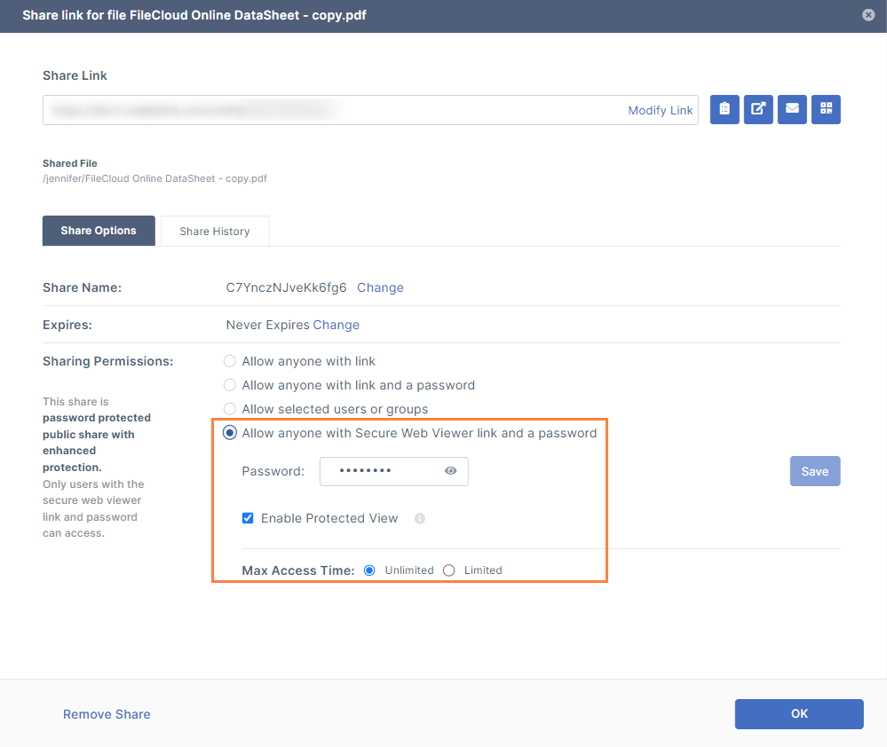Select Allow selected users or groups
The image size is (887, 747).
(x=230, y=409)
